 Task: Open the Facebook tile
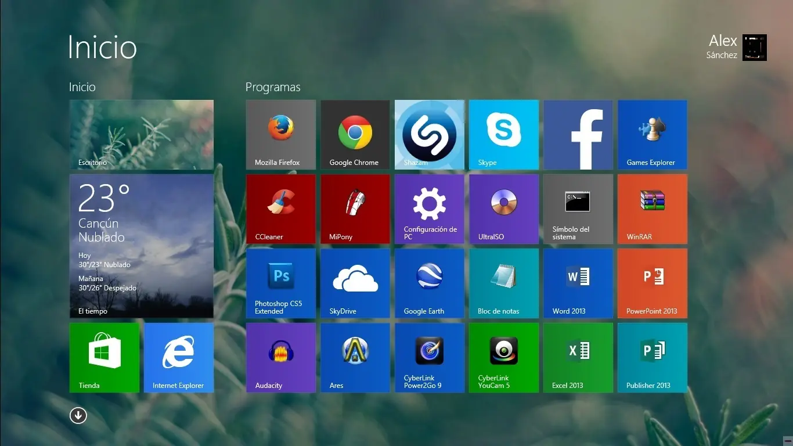coord(578,135)
